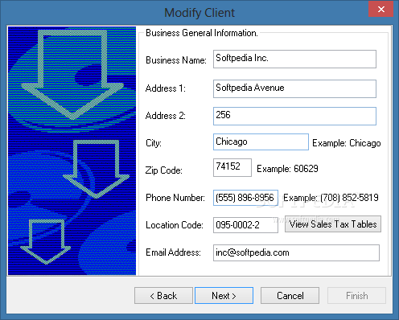
Task: Click the 'Address 2:' label
Action: [166, 116]
